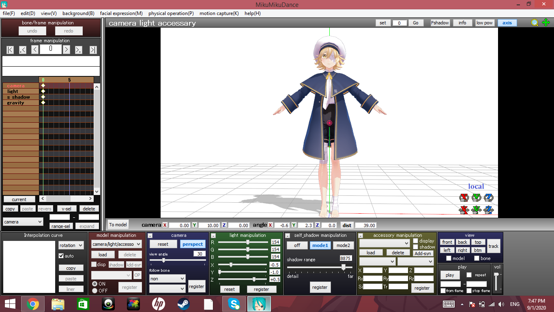The height and width of the screenshot is (312, 554).
Task: Step back one frame arrow
Action: [35, 50]
